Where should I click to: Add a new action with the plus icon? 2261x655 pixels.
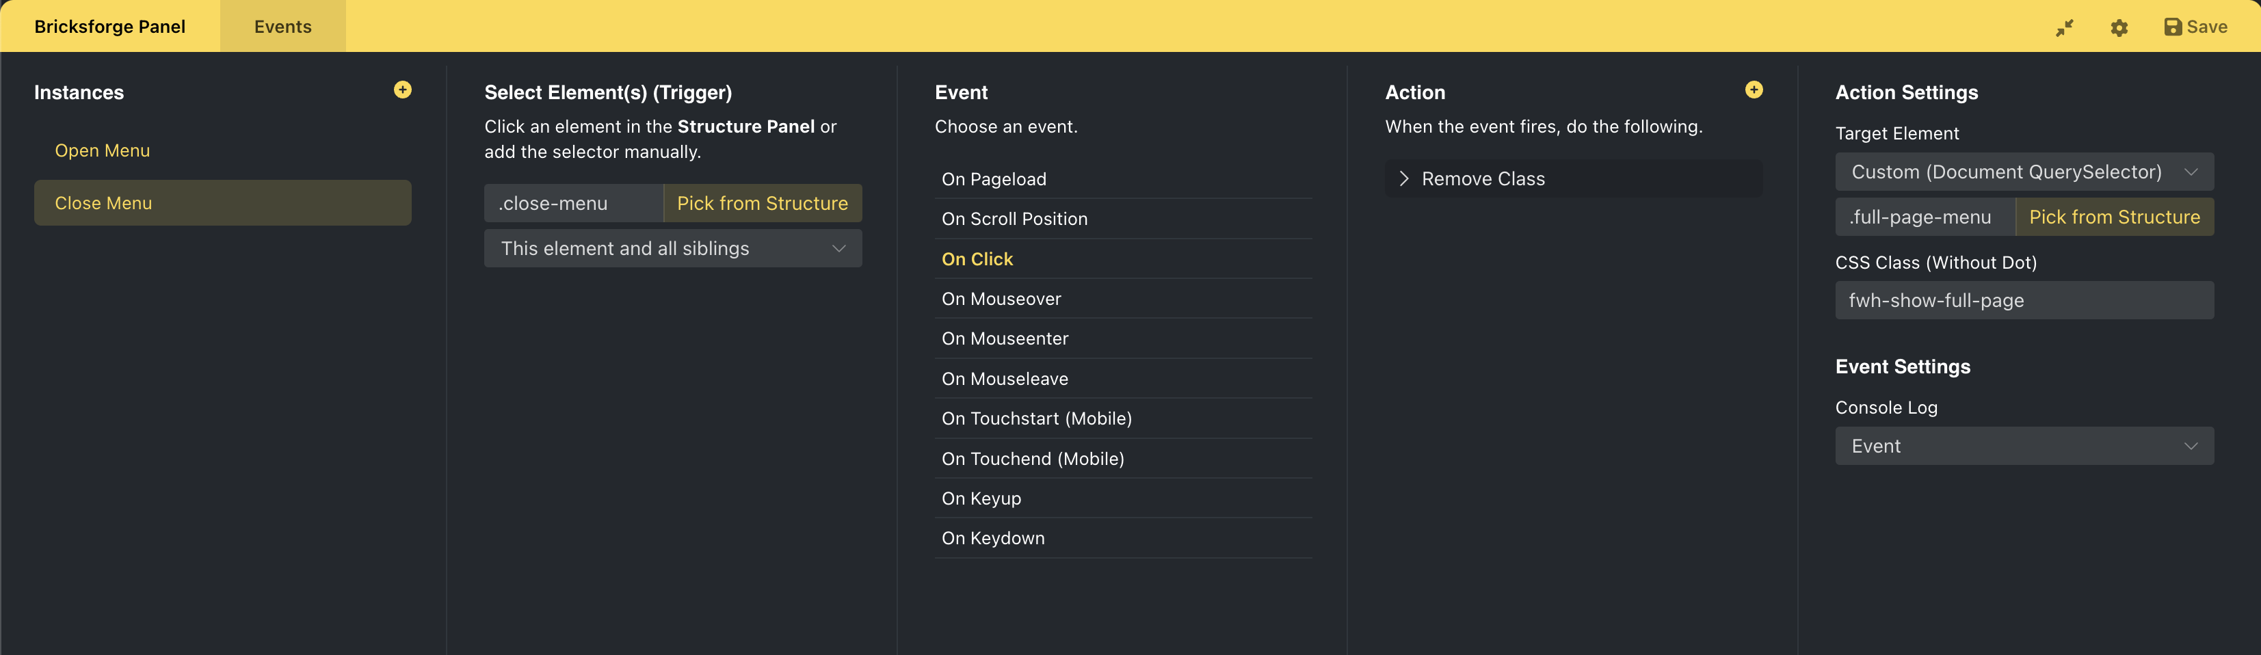tap(1753, 90)
